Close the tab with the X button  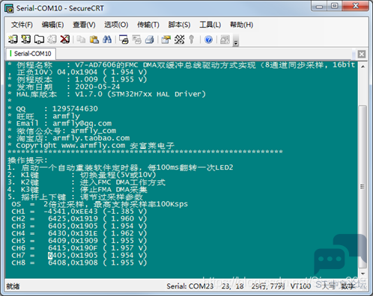click(362, 54)
